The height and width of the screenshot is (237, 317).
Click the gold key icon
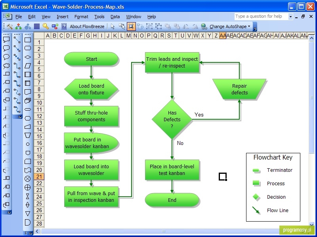coord(46,26)
